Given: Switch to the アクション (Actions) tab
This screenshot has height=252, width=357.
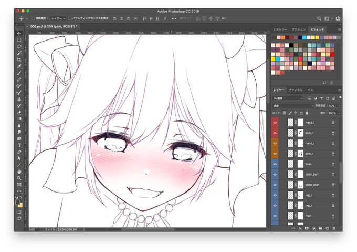Looking at the screenshot, I should pos(299,29).
